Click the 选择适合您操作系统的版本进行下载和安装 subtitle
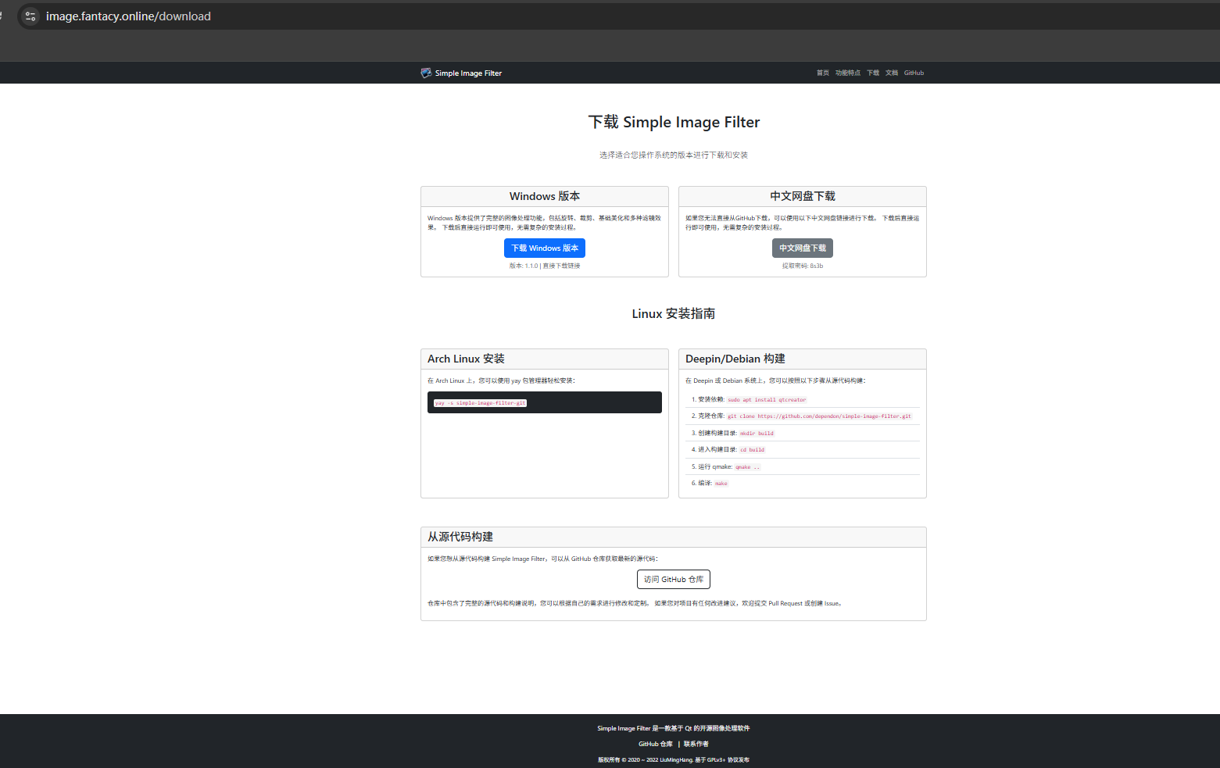The height and width of the screenshot is (768, 1220). coord(674,155)
